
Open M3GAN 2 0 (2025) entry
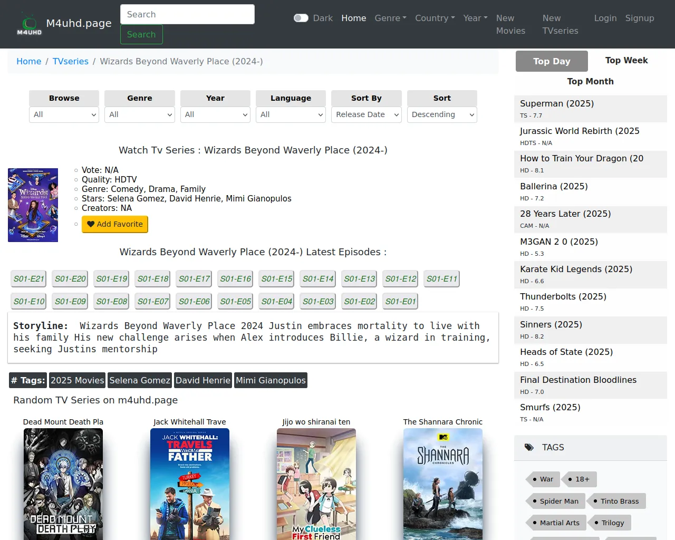591,247
